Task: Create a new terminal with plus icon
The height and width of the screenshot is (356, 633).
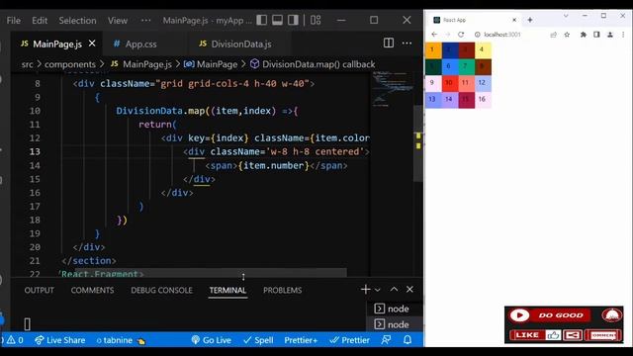Action: (x=365, y=290)
